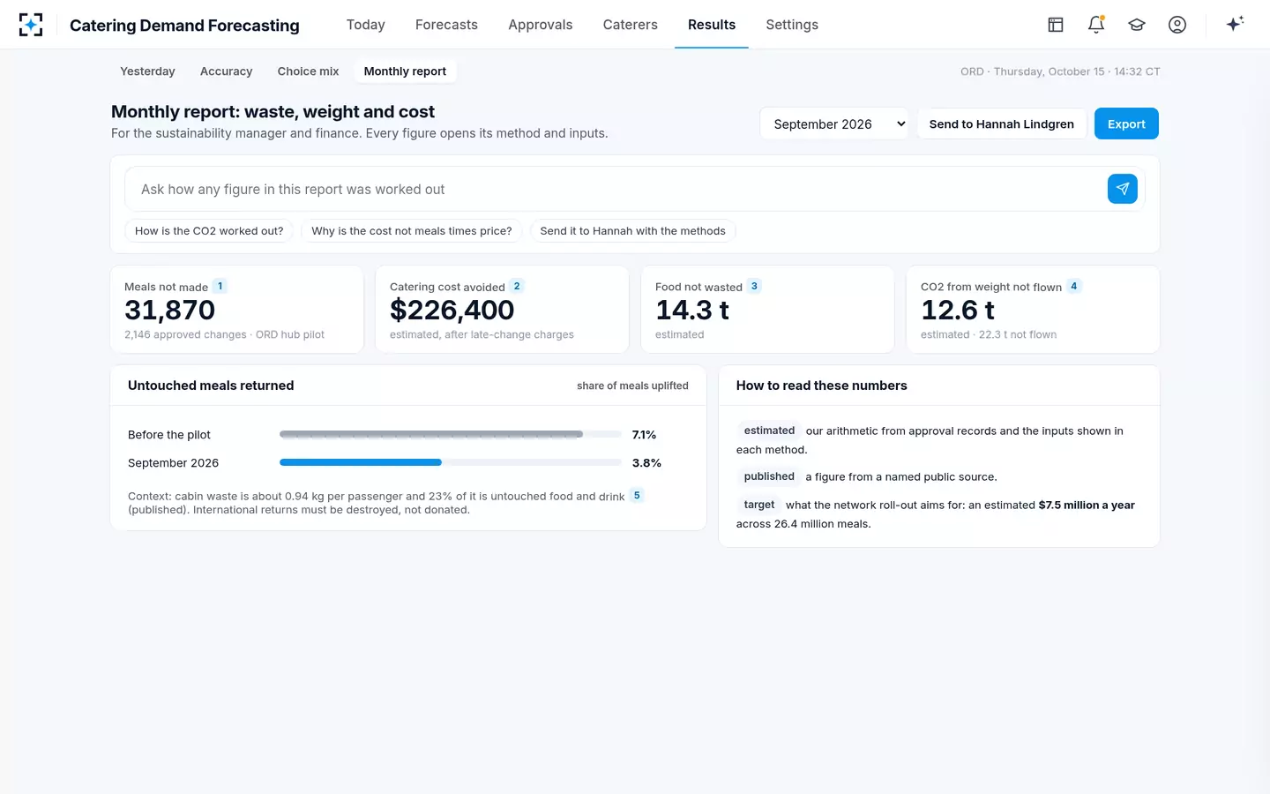Open the user account icon

[1177, 25]
